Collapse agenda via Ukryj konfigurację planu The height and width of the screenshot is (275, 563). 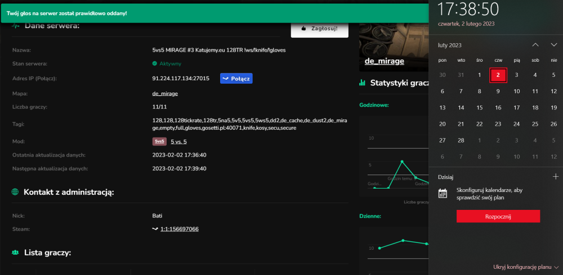coord(526,267)
